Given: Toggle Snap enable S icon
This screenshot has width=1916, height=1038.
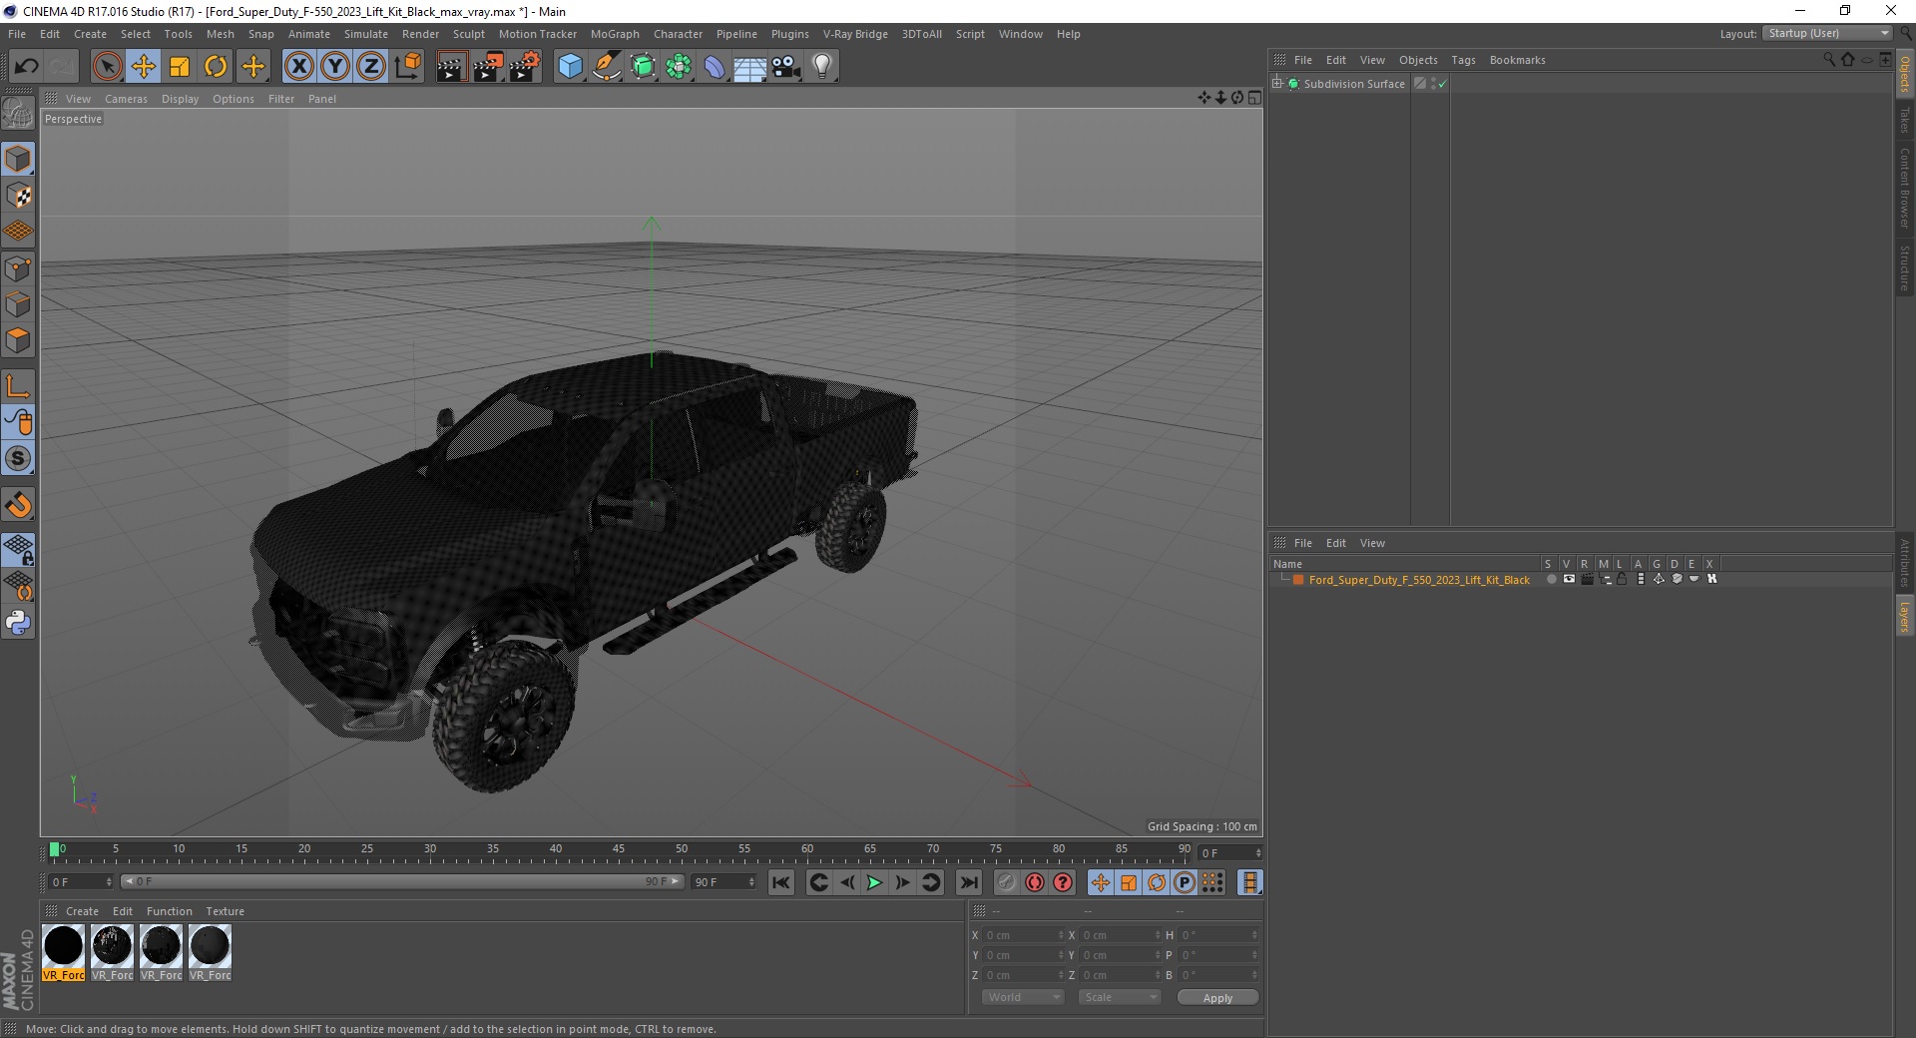Looking at the screenshot, I should 18,458.
